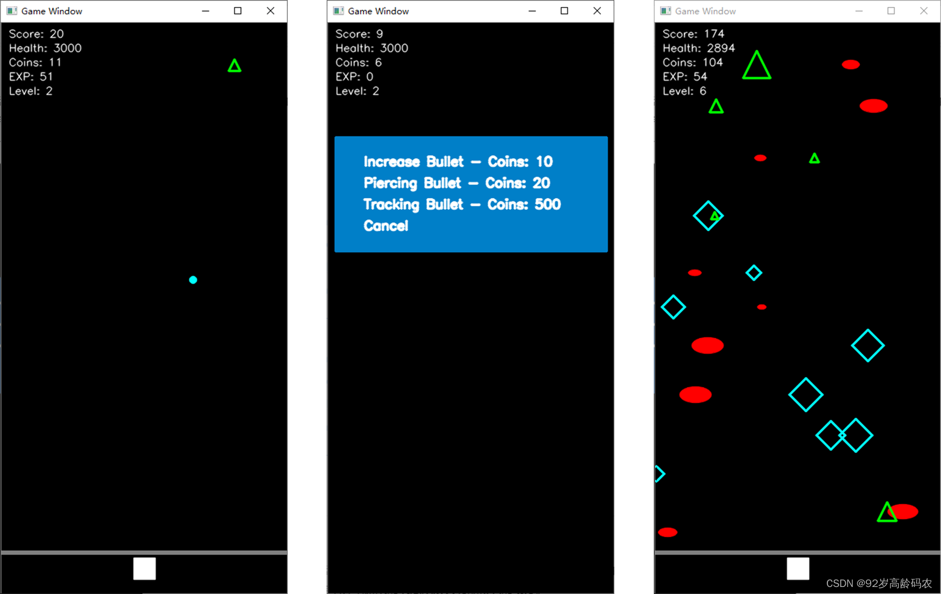The image size is (941, 594).
Task: Click Level: 6 text in right window
Action: (685, 91)
